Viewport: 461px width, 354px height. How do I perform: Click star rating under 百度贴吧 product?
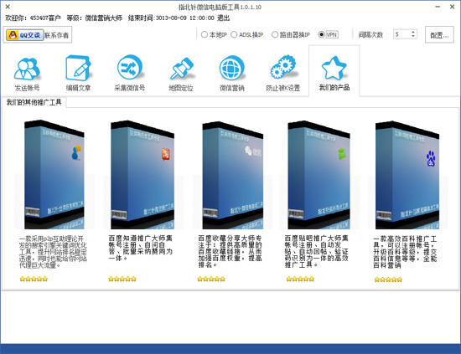click(x=300, y=279)
